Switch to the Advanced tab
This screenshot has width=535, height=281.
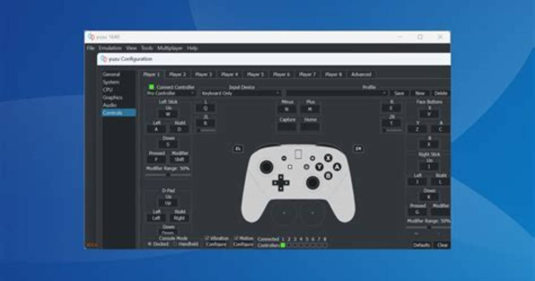[x=361, y=74]
